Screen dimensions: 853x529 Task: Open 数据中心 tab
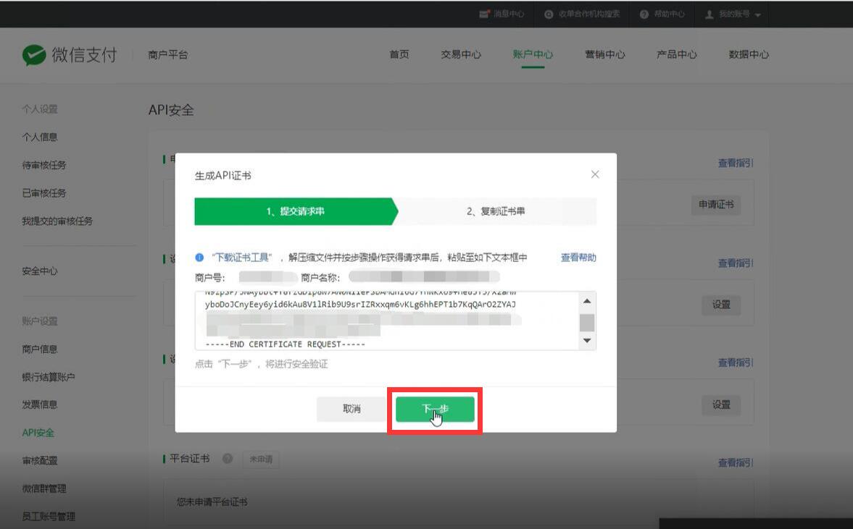[x=749, y=54]
